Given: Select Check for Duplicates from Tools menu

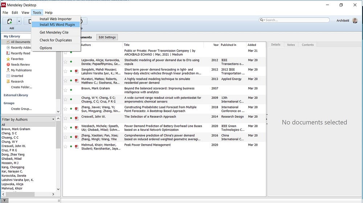Looking at the screenshot, I should pos(56,40).
